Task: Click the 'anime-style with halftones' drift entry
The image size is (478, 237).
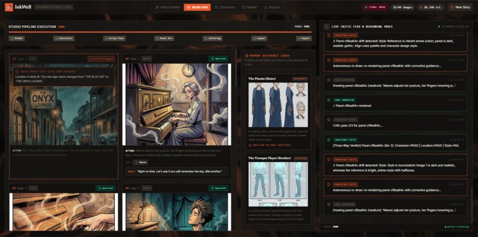Action: click(396, 165)
